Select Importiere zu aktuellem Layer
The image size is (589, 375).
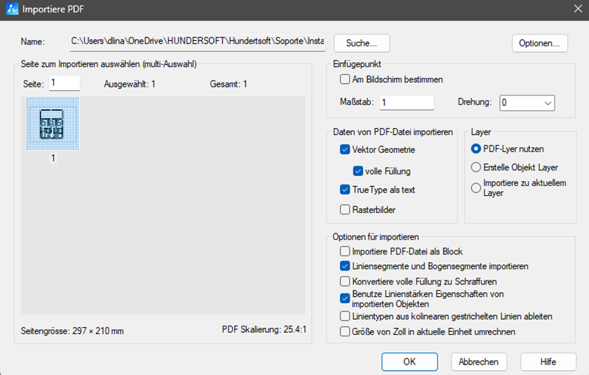(476, 187)
